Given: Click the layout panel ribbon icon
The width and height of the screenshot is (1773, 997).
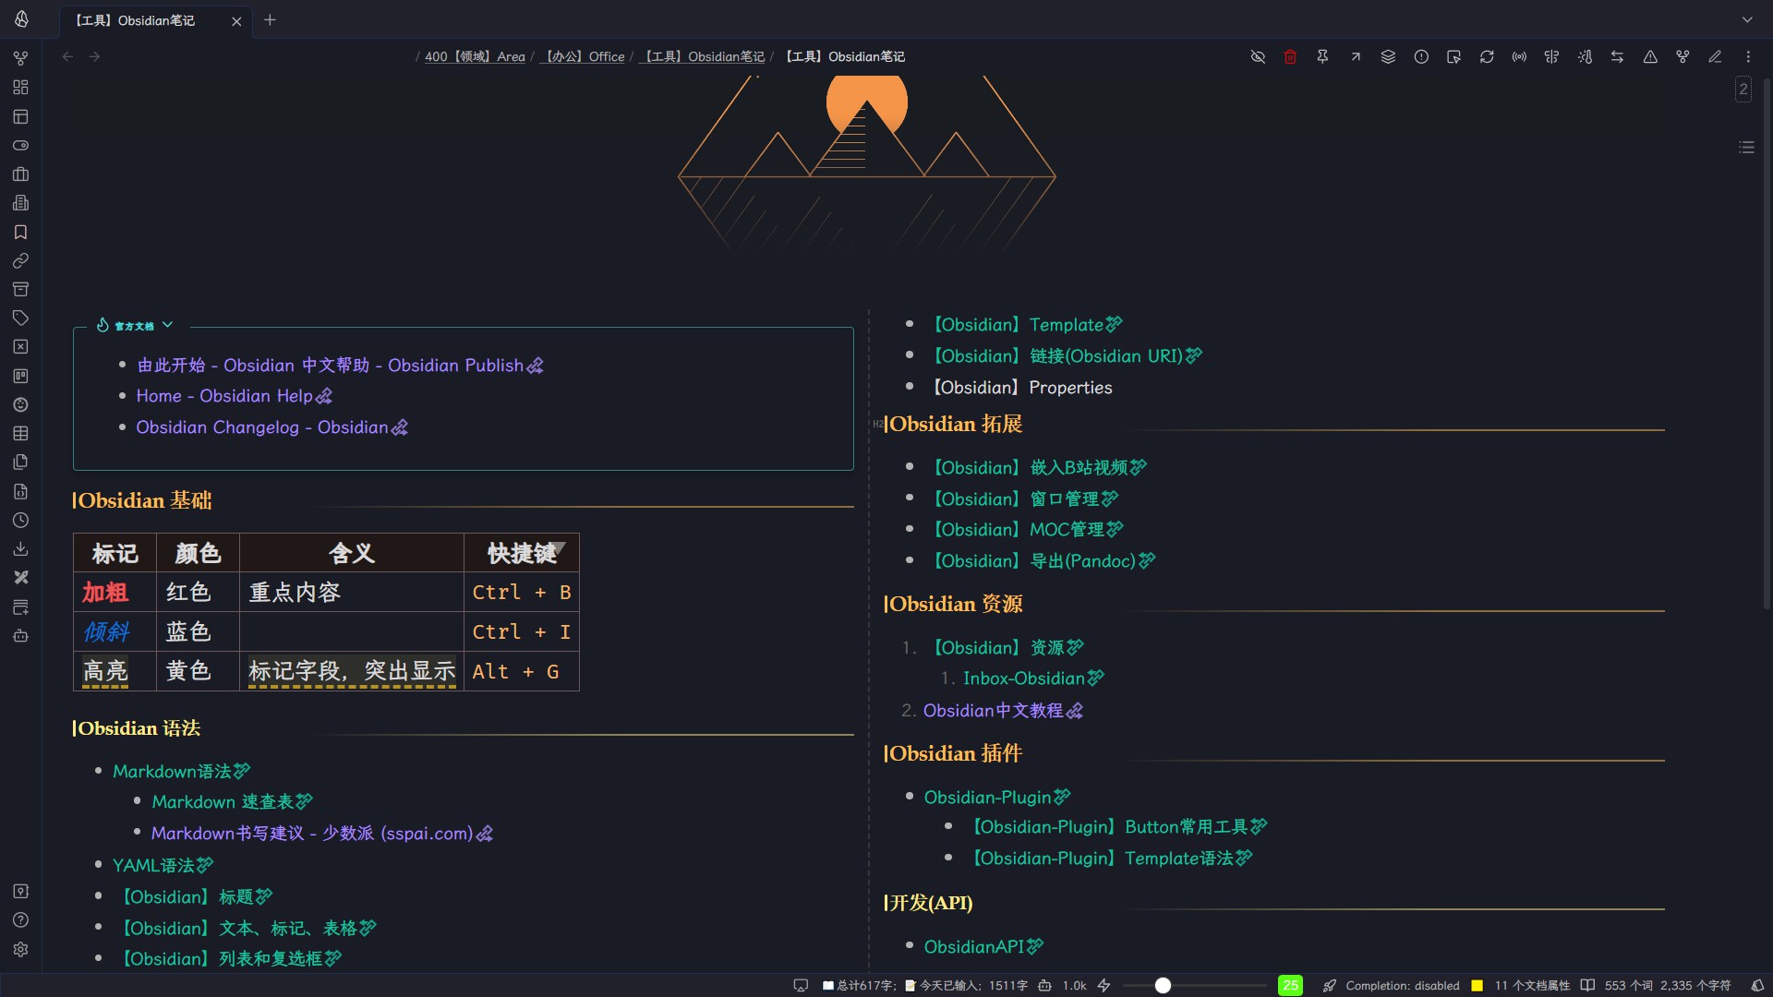Looking at the screenshot, I should pos(20,116).
